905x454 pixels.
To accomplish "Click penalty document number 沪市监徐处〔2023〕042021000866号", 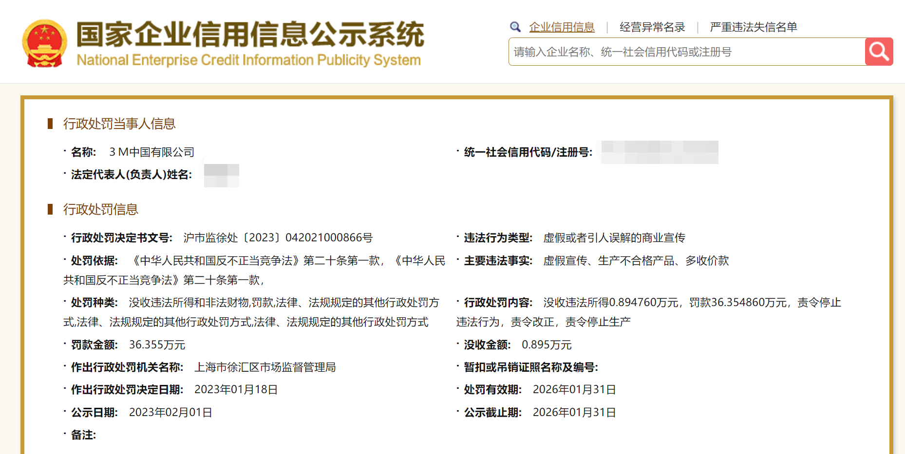I will pos(278,237).
